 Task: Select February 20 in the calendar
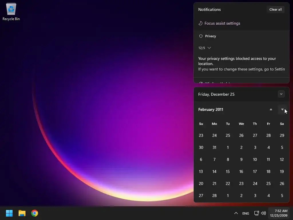click(201, 184)
